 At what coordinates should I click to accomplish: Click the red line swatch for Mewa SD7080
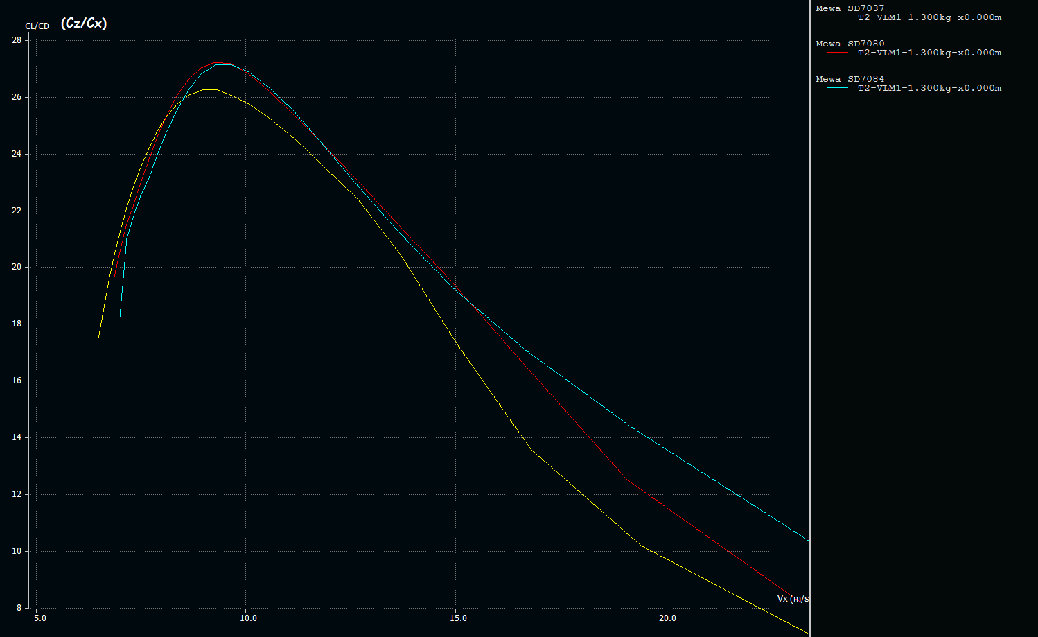click(x=837, y=53)
